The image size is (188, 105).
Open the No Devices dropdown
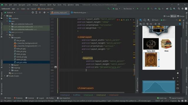(x=129, y=9)
